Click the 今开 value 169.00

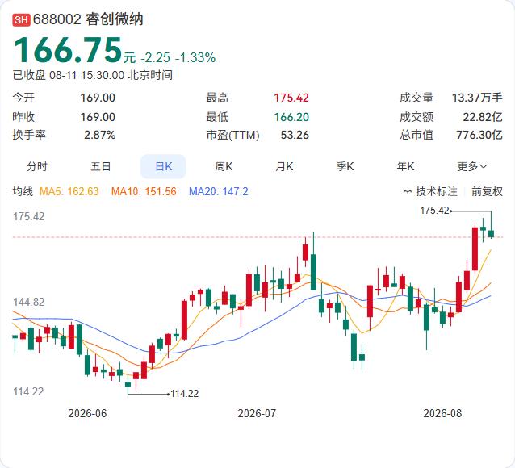(x=98, y=98)
